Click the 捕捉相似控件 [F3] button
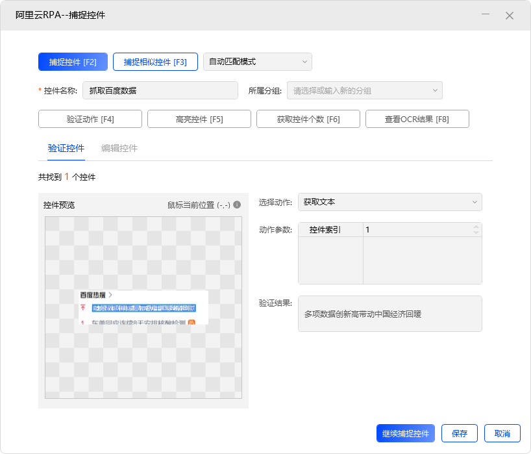Image resolution: width=531 pixels, height=454 pixels. point(155,62)
